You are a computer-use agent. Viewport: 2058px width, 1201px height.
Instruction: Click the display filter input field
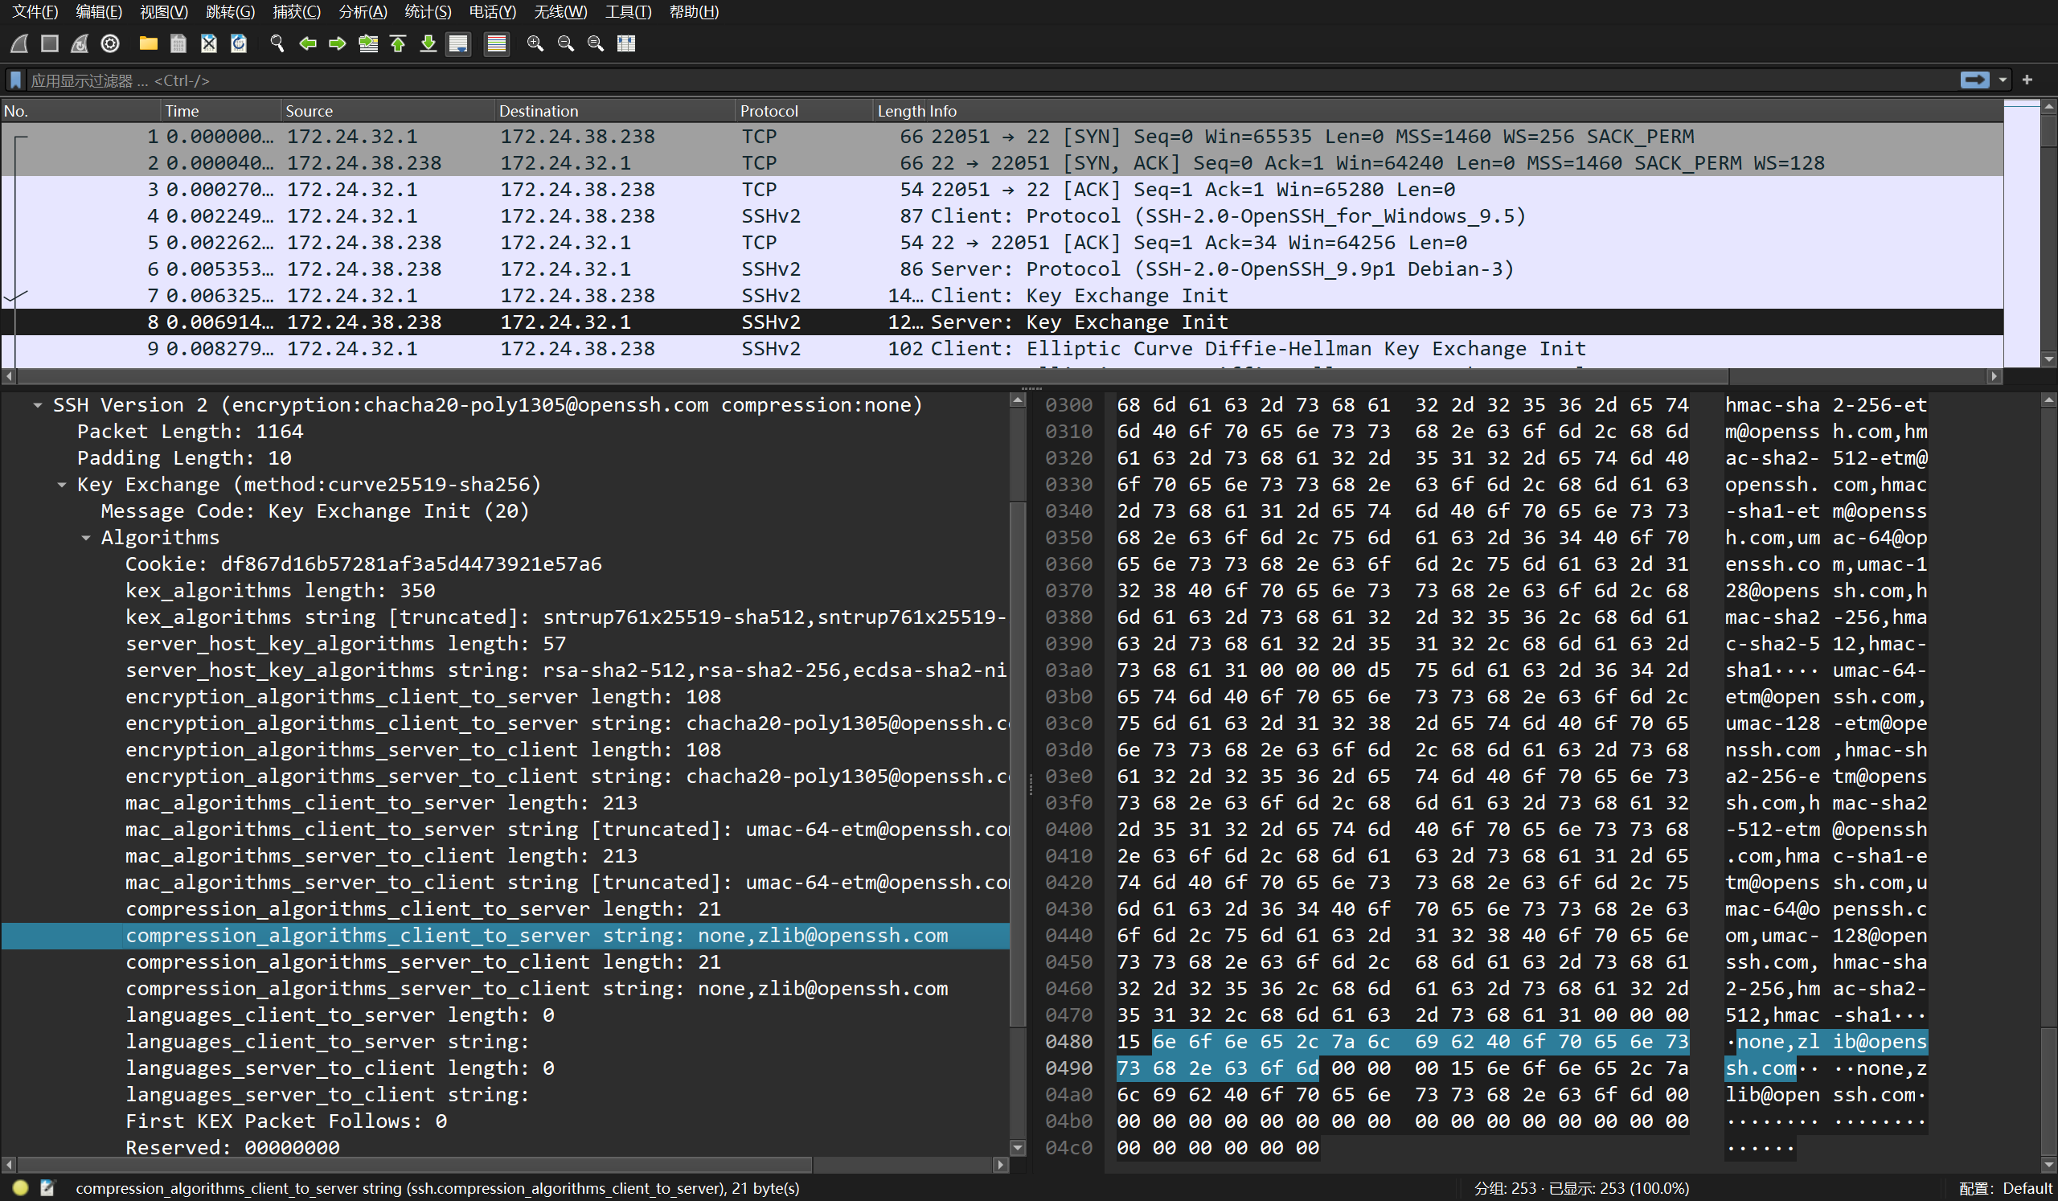980,80
